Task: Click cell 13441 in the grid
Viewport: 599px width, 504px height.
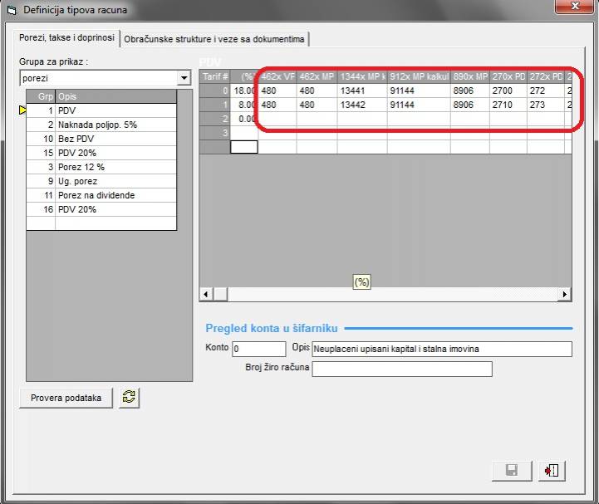Action: (x=361, y=91)
